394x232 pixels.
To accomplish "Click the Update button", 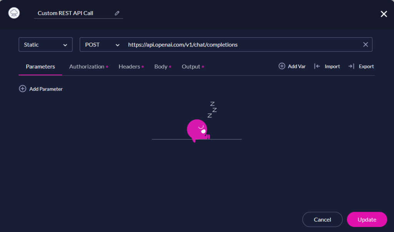I will pyautogui.click(x=366, y=219).
